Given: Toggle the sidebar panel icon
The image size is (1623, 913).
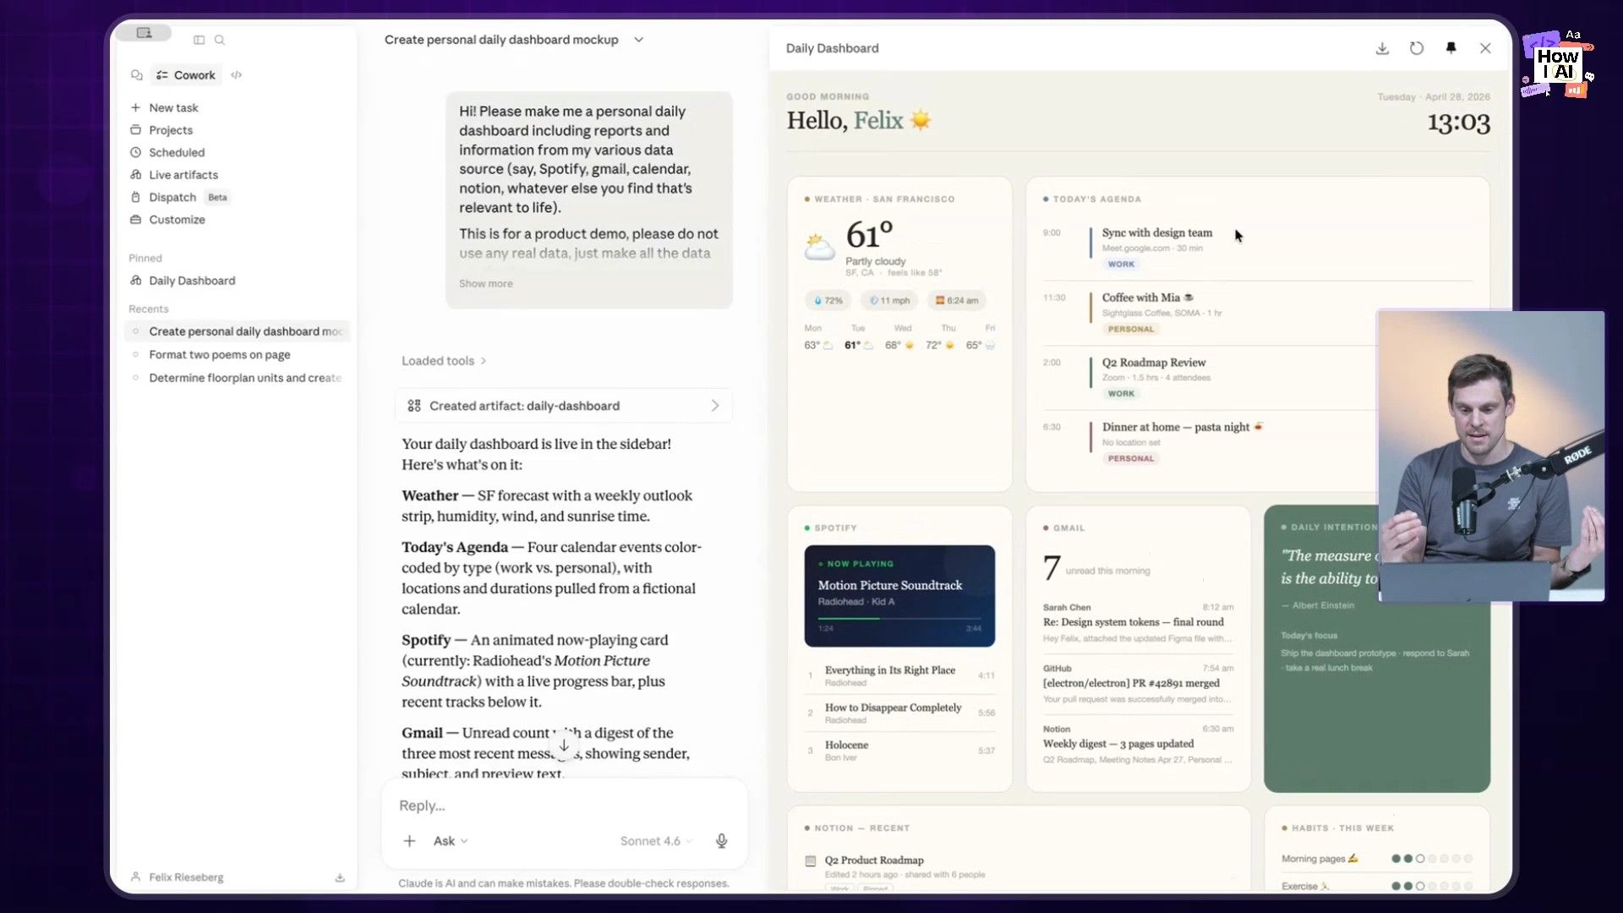Looking at the screenshot, I should tap(199, 40).
